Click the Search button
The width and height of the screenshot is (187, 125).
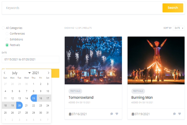[173, 8]
